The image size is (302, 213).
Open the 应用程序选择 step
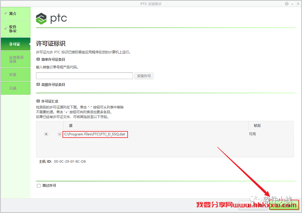15,59
